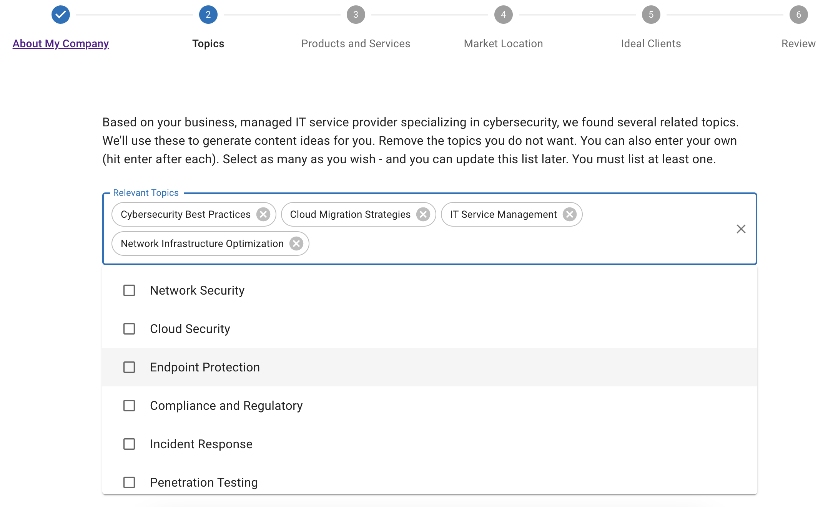Click step 4 number circle
Screen dimensions: 828x507
503,15
